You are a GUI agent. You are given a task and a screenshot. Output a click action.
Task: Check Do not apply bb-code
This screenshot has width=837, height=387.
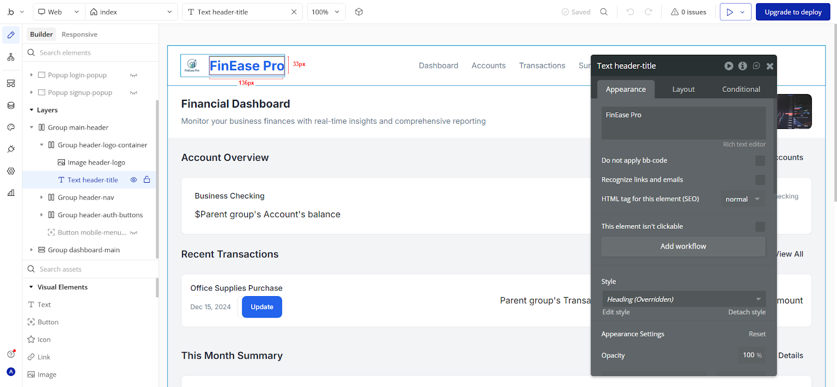(760, 160)
